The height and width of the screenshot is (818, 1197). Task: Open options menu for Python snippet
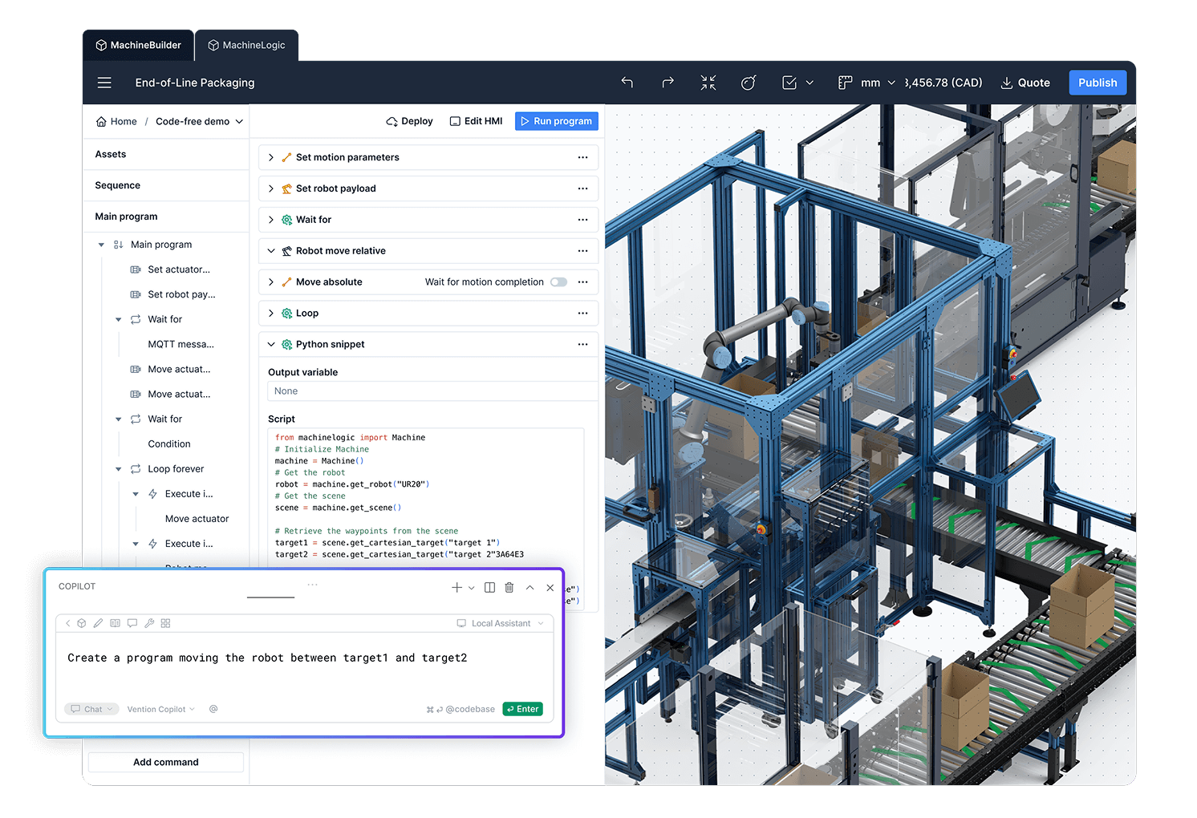tap(582, 344)
